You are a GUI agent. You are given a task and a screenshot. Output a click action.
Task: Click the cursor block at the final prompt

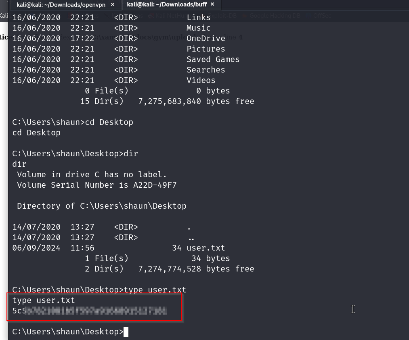click(x=126, y=332)
